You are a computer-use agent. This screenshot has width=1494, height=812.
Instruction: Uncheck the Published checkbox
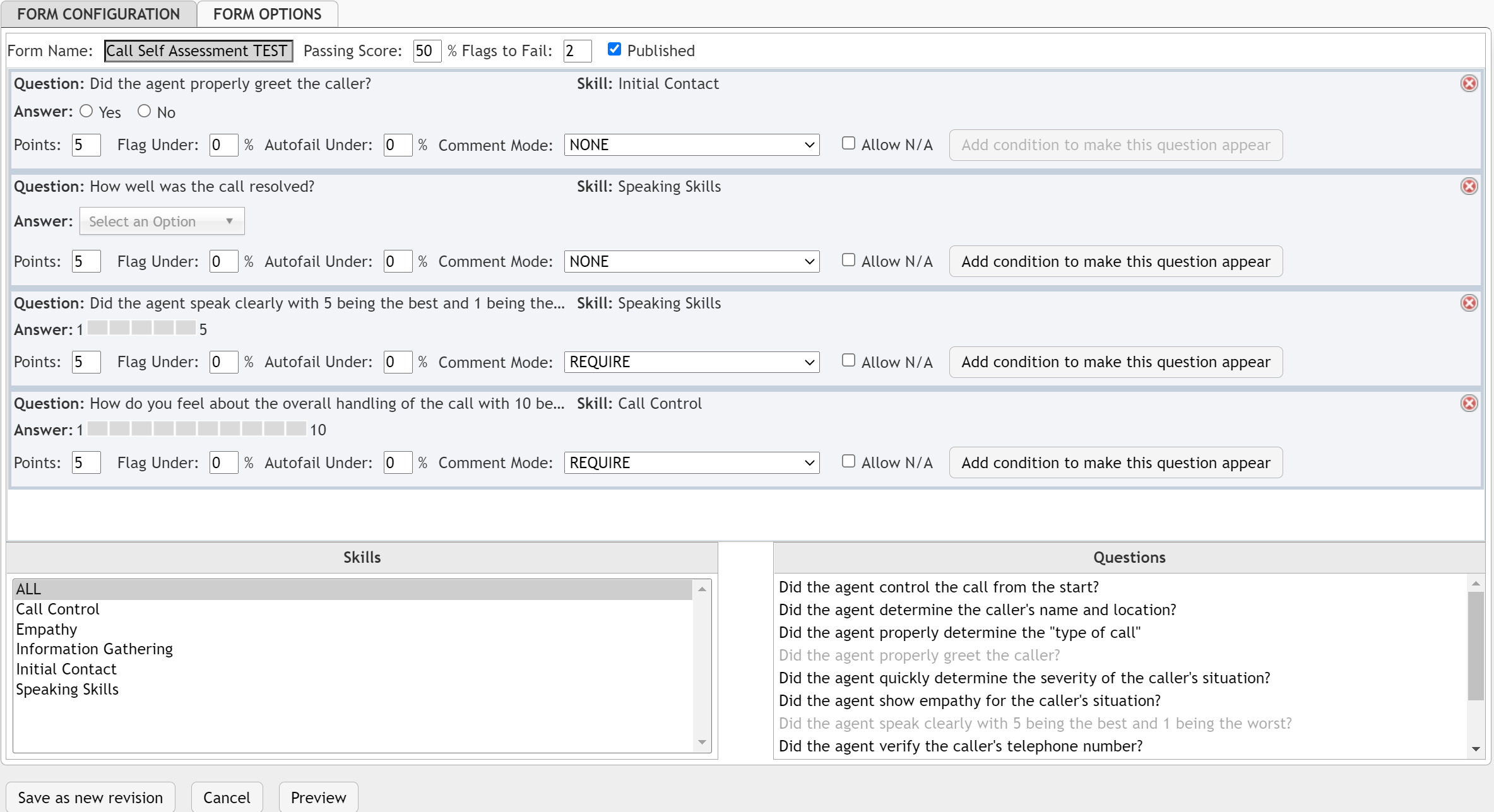(614, 49)
